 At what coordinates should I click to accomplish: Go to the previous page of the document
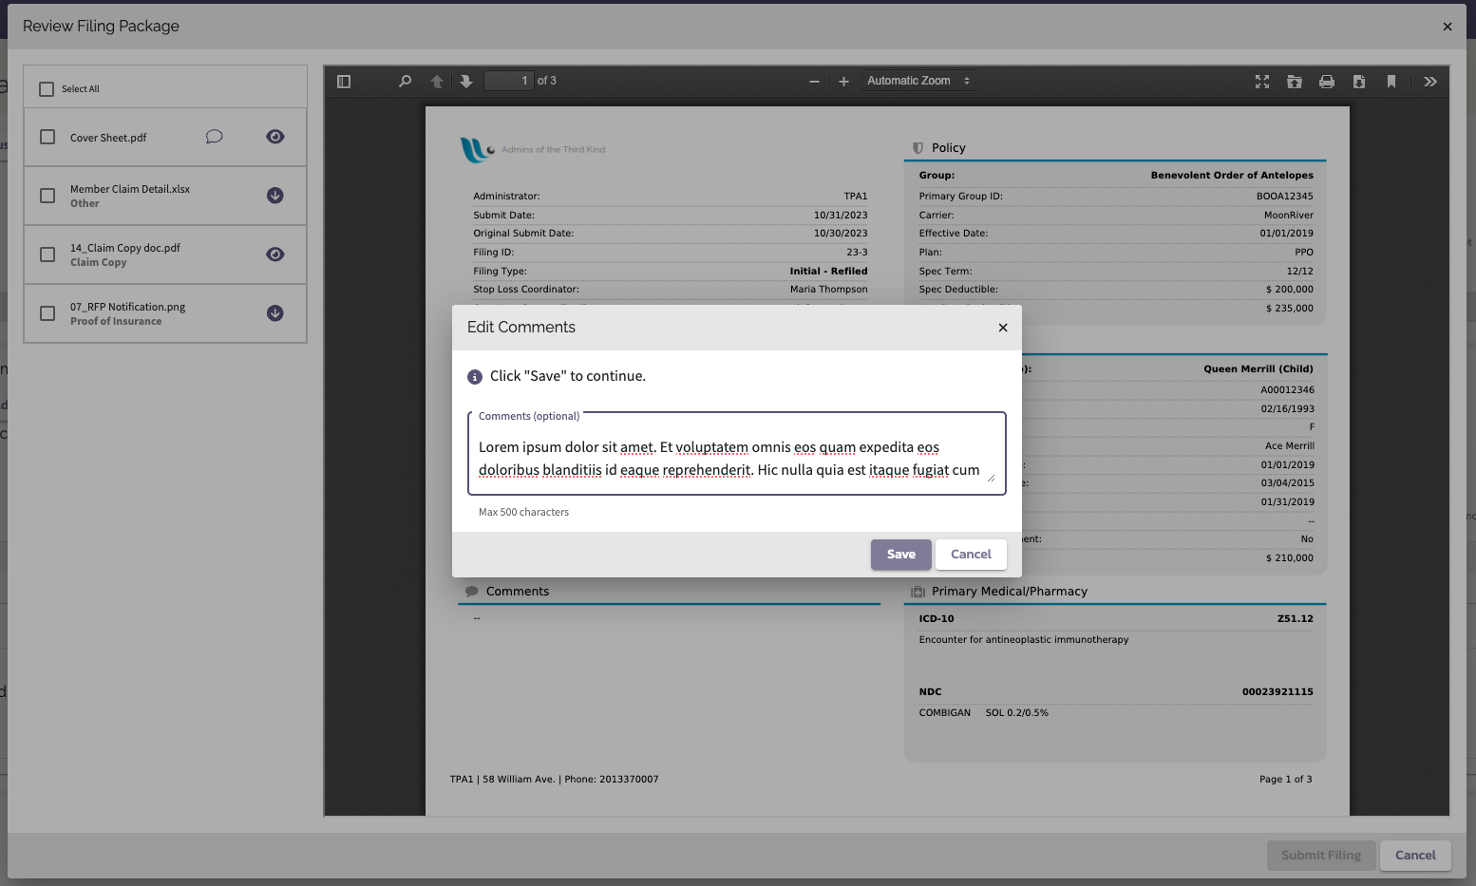pos(436,81)
